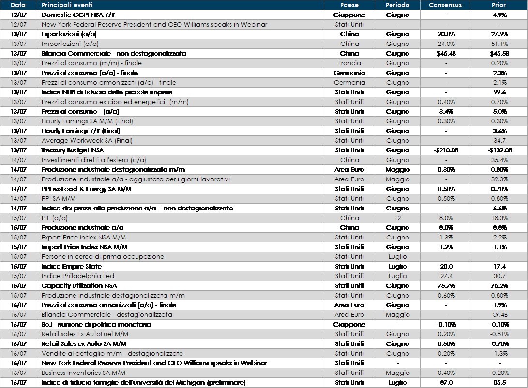Click the Principali eventi column header

click(x=67, y=5)
